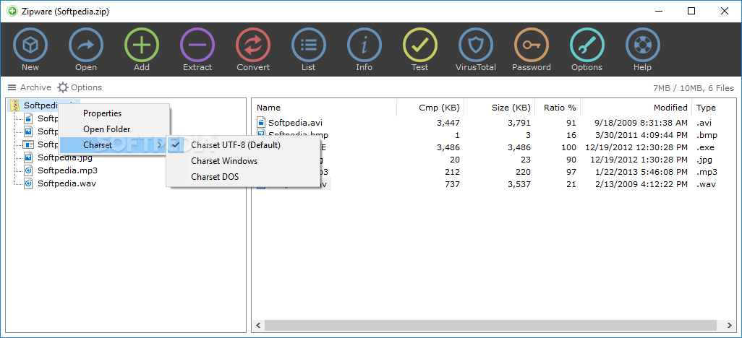Expand the Charset submenu entry
The width and height of the screenshot is (742, 338).
114,145
